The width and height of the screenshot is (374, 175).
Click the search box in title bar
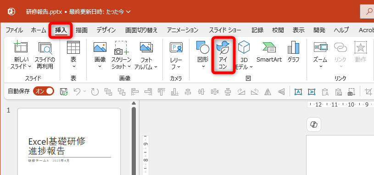(x=367, y=11)
